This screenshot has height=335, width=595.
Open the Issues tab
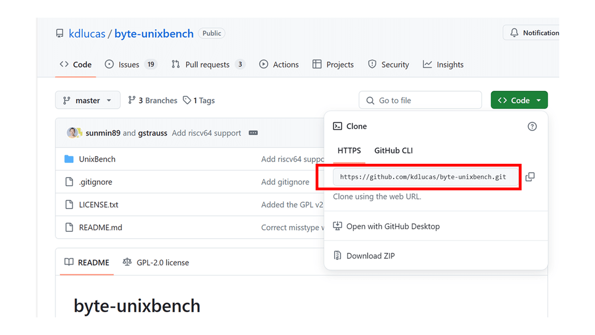point(131,65)
